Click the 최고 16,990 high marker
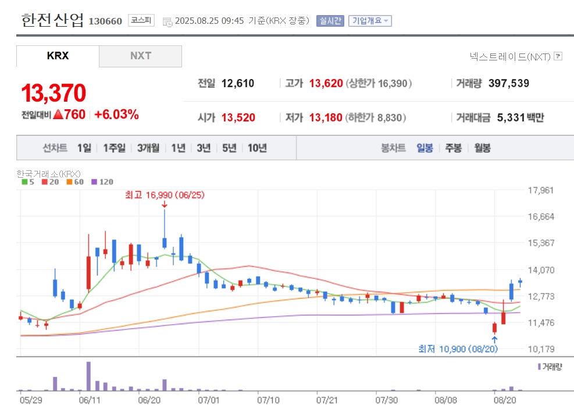The height and width of the screenshot is (416, 574). [165, 195]
